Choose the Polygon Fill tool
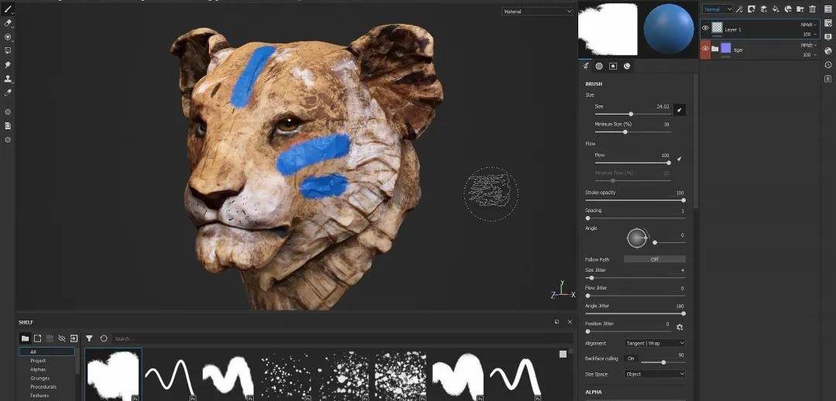The width and height of the screenshot is (836, 401). (x=8, y=51)
